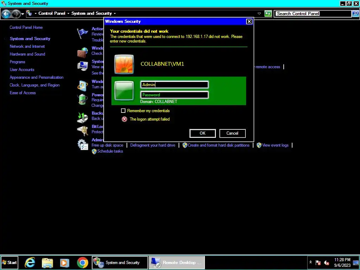This screenshot has width=360, height=270.
Task: Click the Windows Firewall brick wall icon
Action: click(82, 53)
